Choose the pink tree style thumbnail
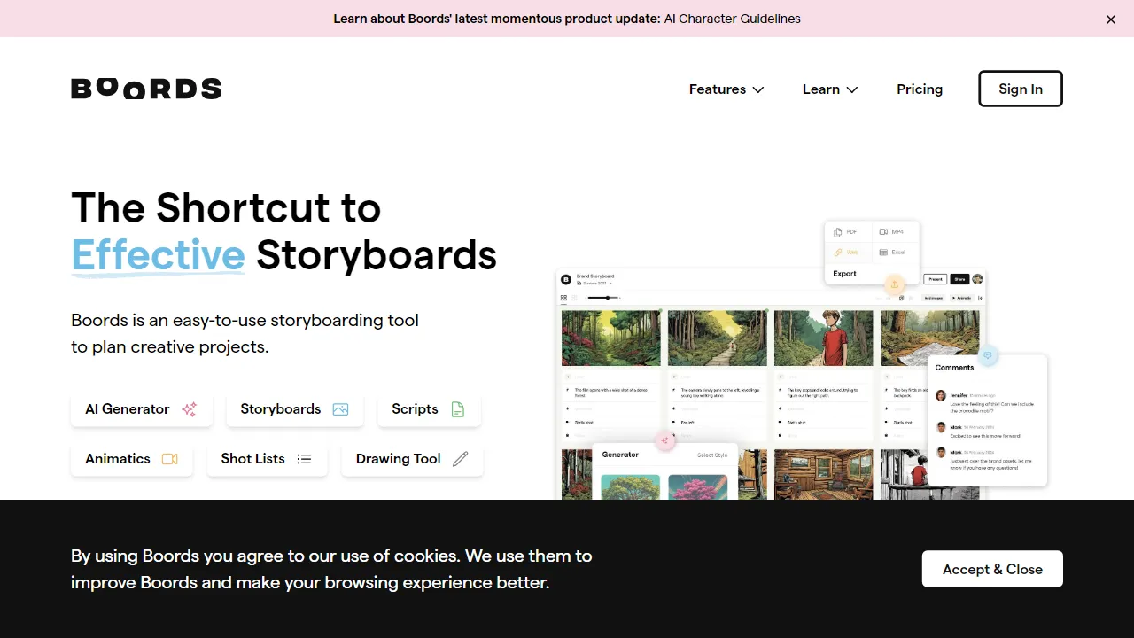The width and height of the screenshot is (1134, 638). click(x=698, y=487)
